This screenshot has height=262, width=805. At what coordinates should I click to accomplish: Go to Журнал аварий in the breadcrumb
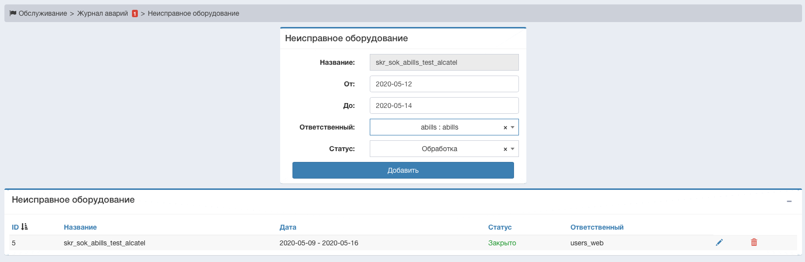[x=102, y=13]
